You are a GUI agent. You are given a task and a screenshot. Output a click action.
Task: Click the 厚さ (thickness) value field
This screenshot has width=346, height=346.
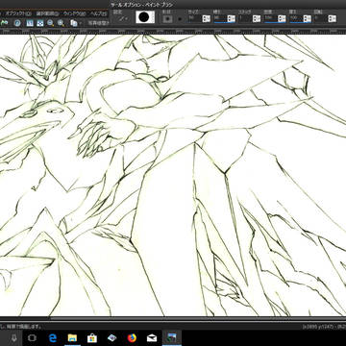point(296,18)
